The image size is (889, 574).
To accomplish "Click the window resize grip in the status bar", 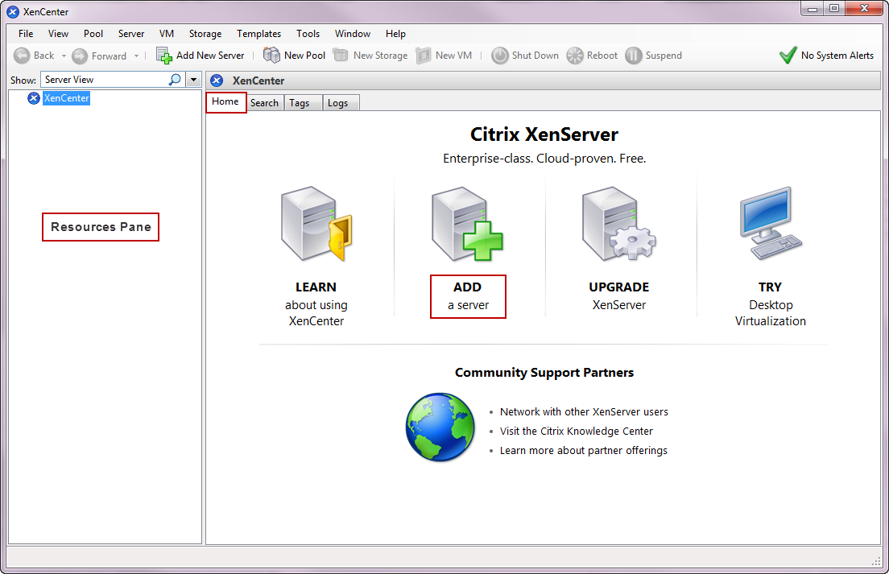I will click(877, 561).
